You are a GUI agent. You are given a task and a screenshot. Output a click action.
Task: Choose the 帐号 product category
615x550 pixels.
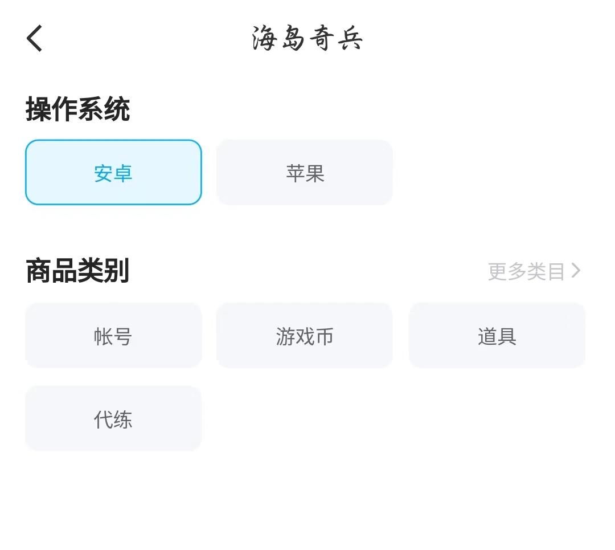tap(113, 336)
